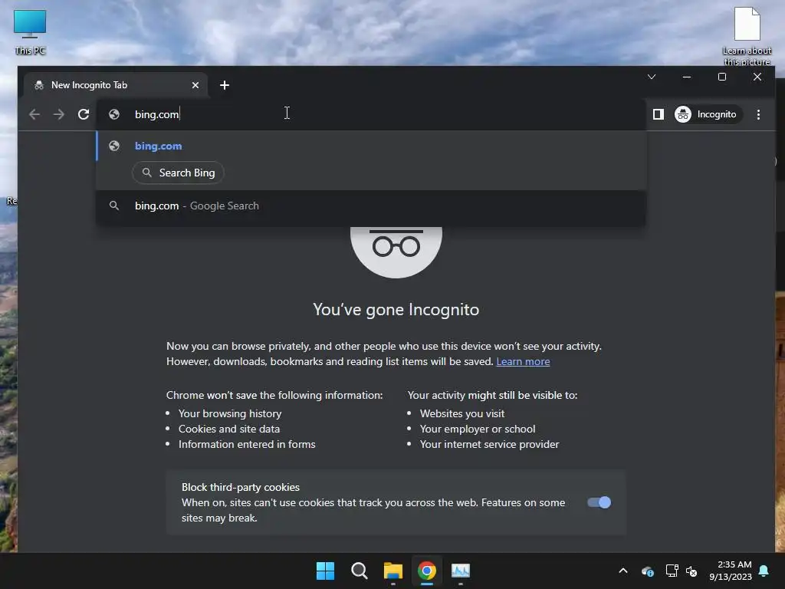Select Learn about this picture desktop icon

click(x=747, y=36)
